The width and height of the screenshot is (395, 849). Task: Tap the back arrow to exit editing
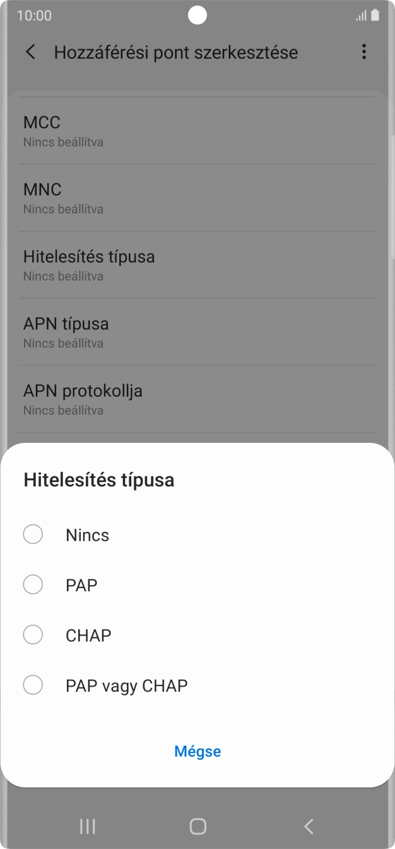point(30,52)
